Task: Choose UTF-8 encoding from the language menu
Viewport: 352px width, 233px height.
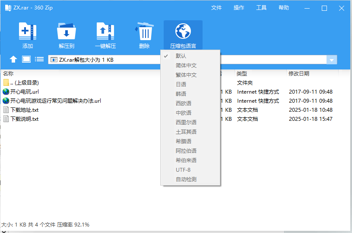Action: click(x=183, y=170)
